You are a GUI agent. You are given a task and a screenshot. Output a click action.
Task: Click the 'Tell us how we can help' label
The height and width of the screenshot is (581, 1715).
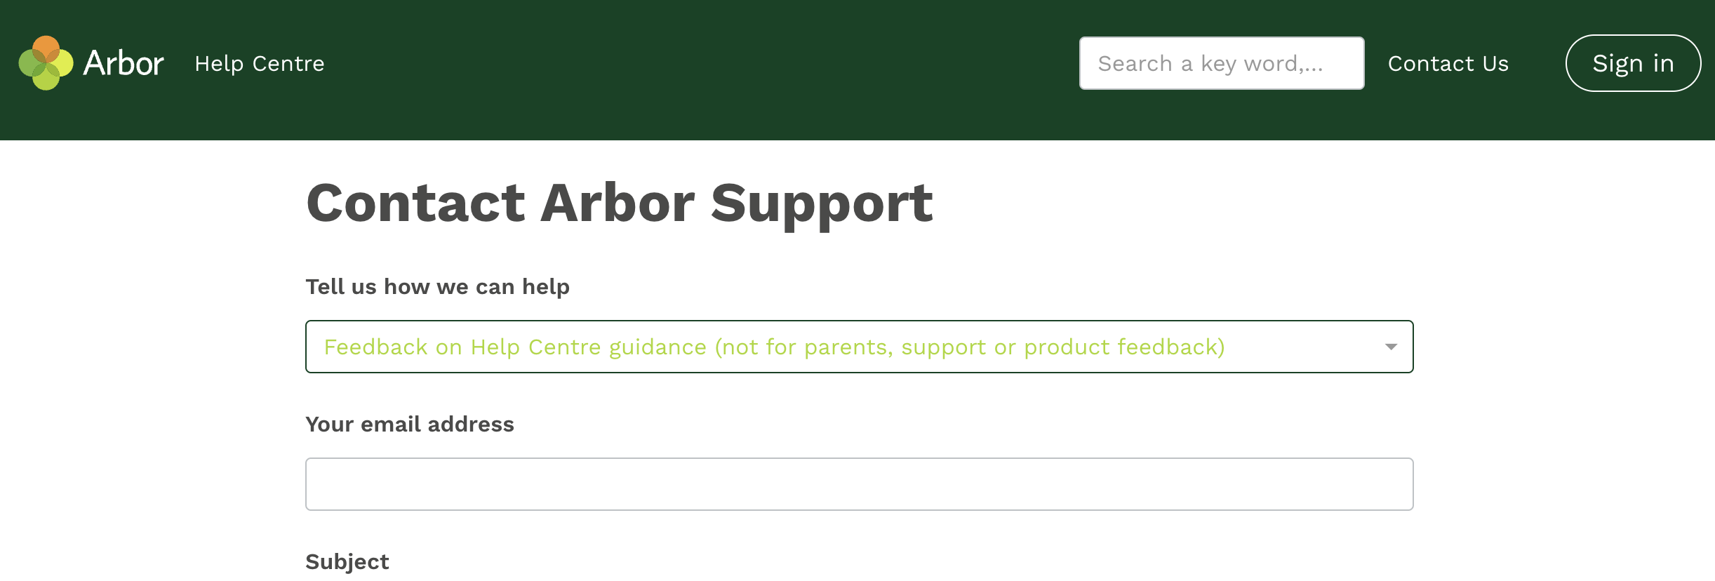(437, 286)
